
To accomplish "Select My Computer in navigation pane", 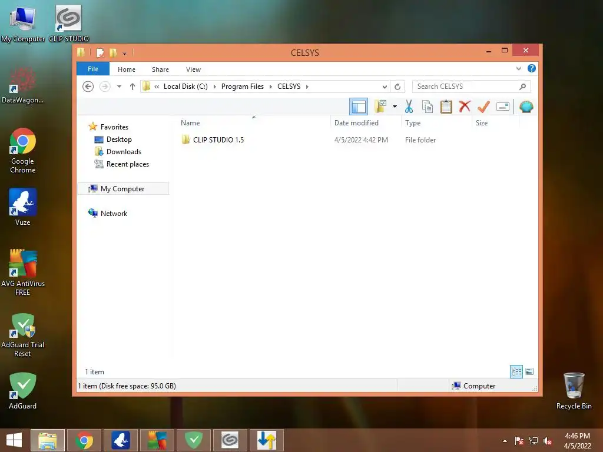I will tap(122, 189).
